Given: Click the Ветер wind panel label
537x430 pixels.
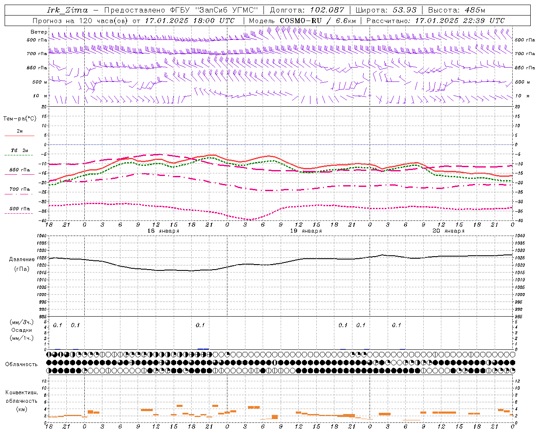Looking at the screenshot, I should pos(39,32).
